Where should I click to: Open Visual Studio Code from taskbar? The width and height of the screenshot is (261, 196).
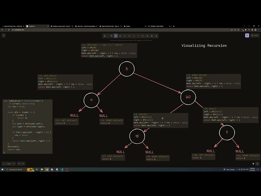pyautogui.click(x=62, y=169)
